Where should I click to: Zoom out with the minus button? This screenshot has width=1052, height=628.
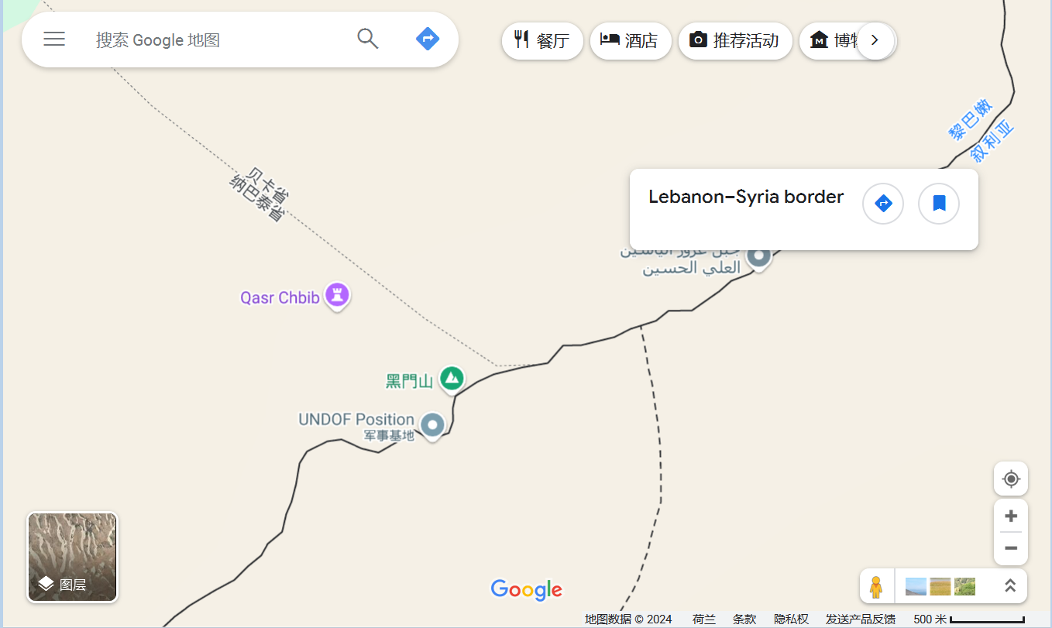click(x=1011, y=548)
